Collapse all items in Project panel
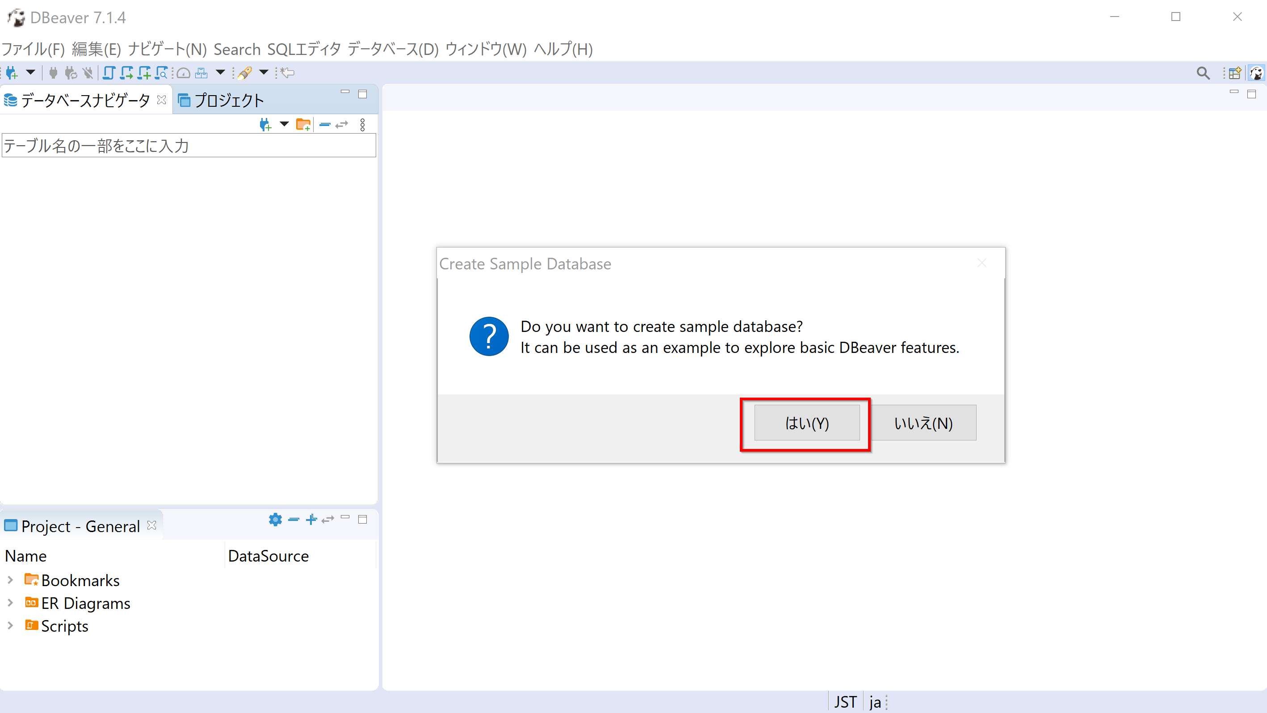 [x=294, y=519]
